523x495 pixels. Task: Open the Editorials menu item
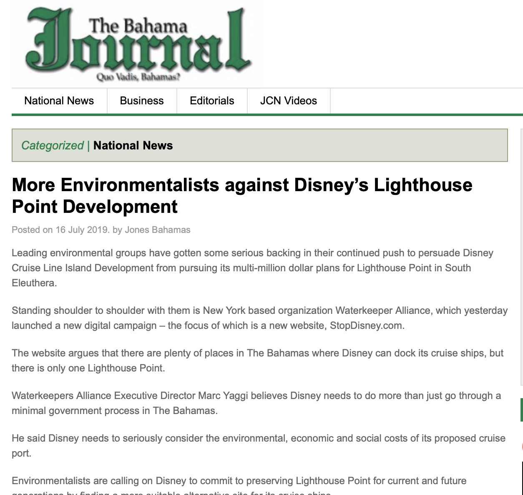tap(212, 101)
